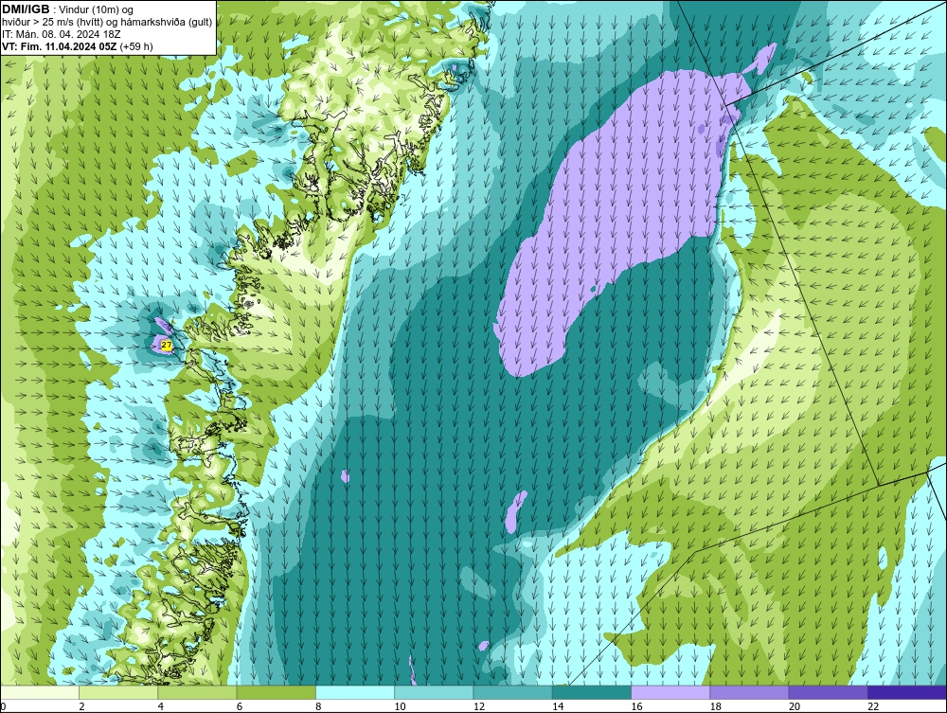Image resolution: width=947 pixels, height=713 pixels.
Task: Click the legend scale label '22'
Action: [x=873, y=707]
